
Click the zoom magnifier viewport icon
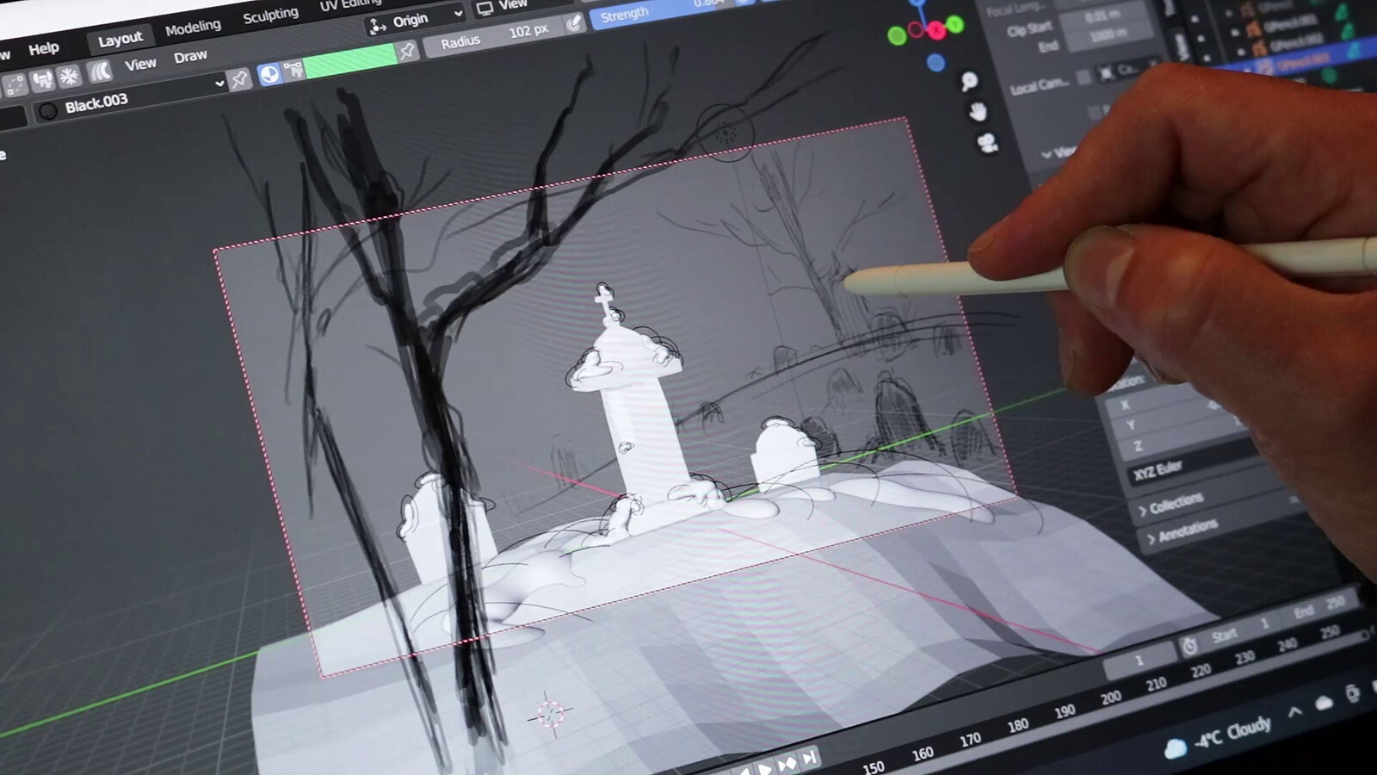coord(969,80)
